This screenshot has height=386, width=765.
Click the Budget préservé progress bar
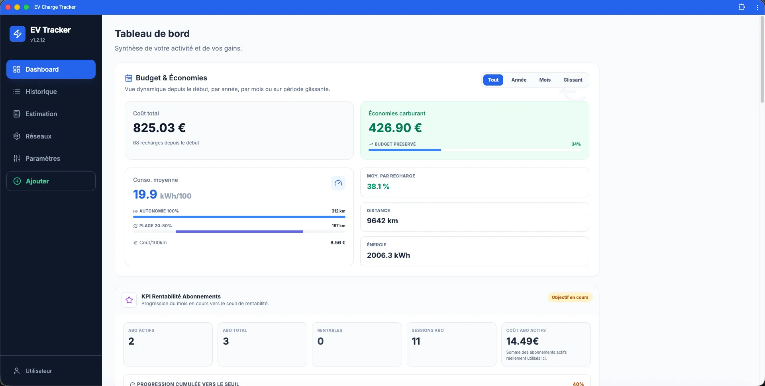[x=475, y=150]
